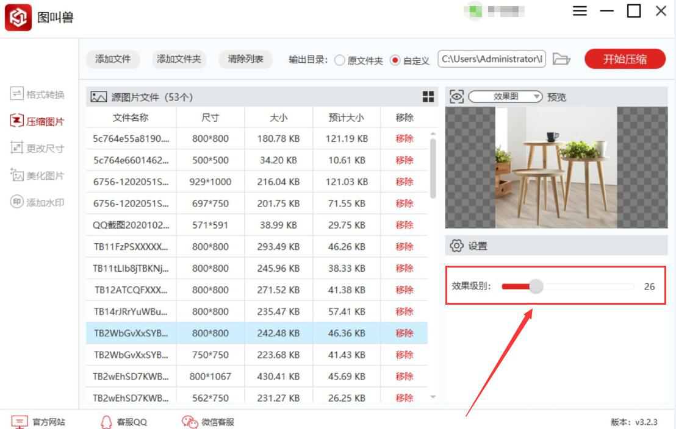Viewport: 676px width, 429px height.
Task: Click the file list scroll up arrow
Action: click(433, 134)
